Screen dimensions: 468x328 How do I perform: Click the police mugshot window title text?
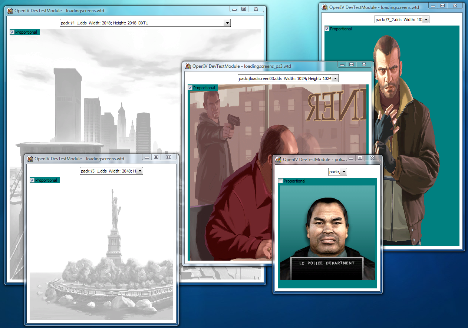[314, 160]
